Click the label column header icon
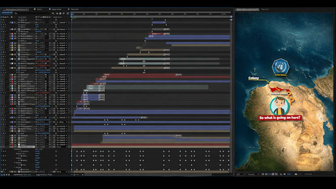The height and width of the screenshot is (189, 336). pyautogui.click(x=11, y=17)
